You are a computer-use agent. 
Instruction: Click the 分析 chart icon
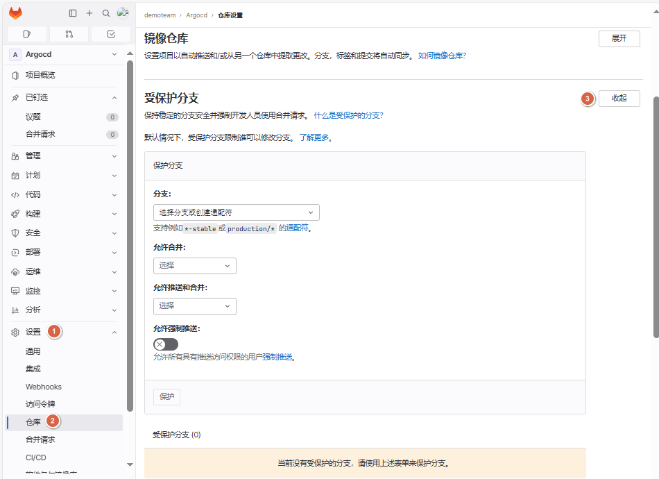(x=15, y=310)
